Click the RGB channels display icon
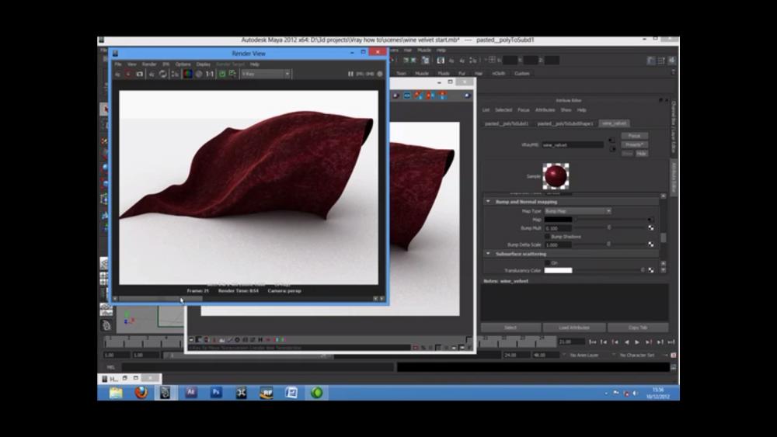Viewport: 777px width, 437px height. [x=187, y=74]
